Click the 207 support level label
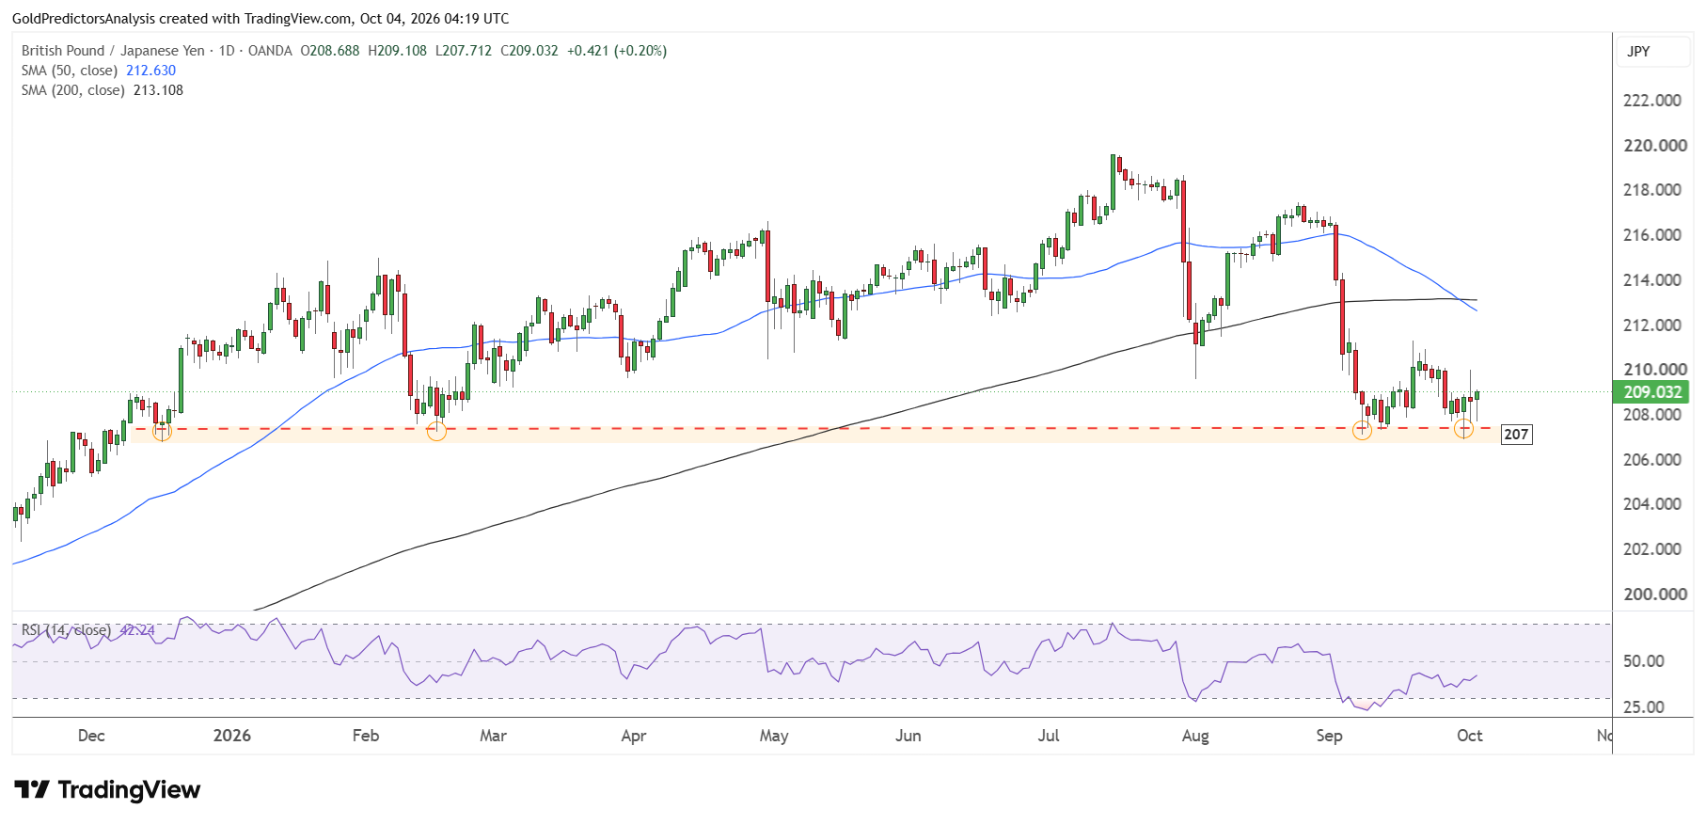1706x825 pixels. (x=1516, y=435)
